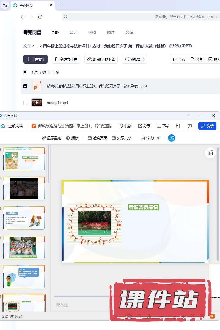Toggle the 全选 select-all checkbox

pyautogui.click(x=25, y=72)
